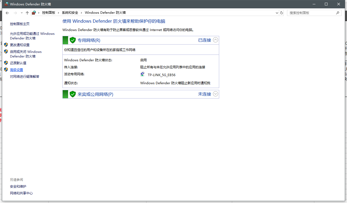Click shield icon beside 启用或关闭 防火墙
This screenshot has height=203, width=347.
click(x=6, y=52)
